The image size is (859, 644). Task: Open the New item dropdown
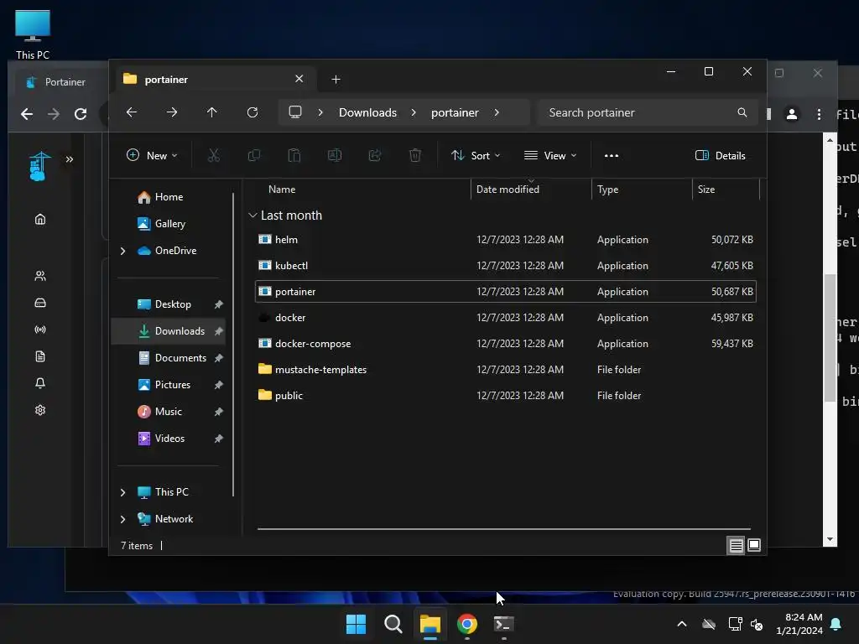click(152, 155)
